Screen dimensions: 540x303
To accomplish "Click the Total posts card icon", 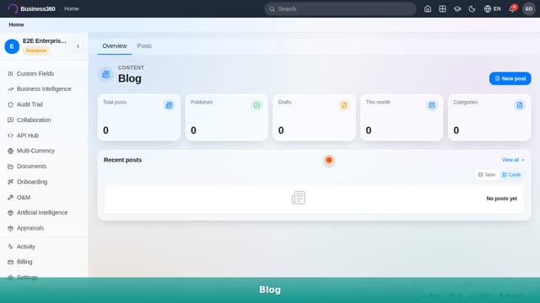I will 169,105.
